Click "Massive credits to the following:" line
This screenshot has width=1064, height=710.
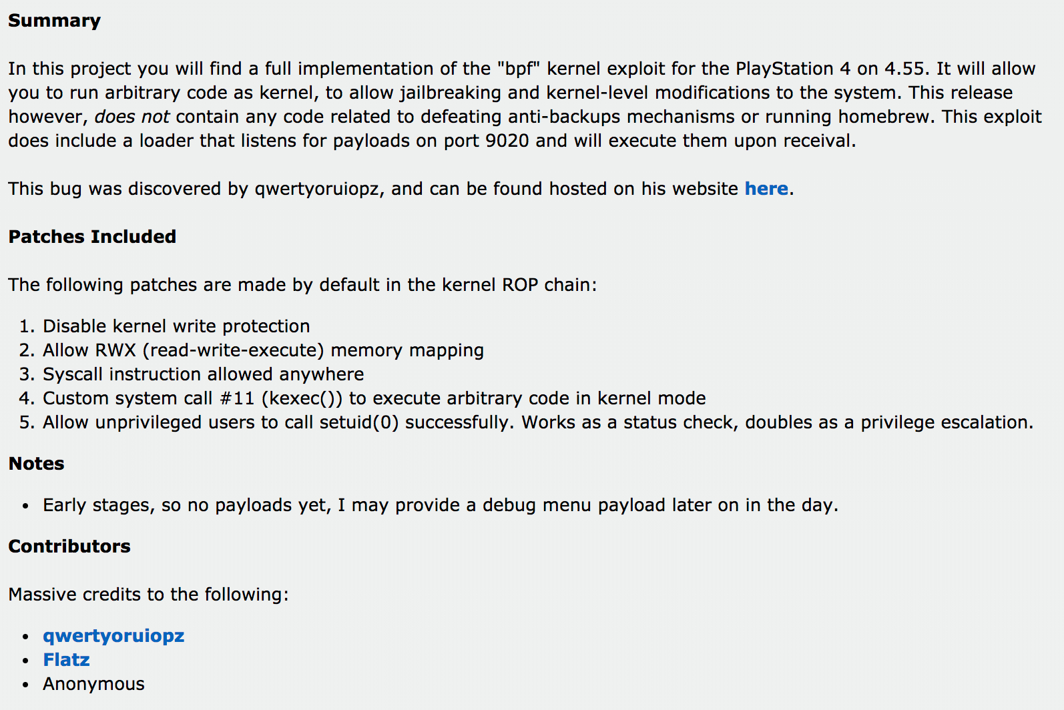coord(148,595)
